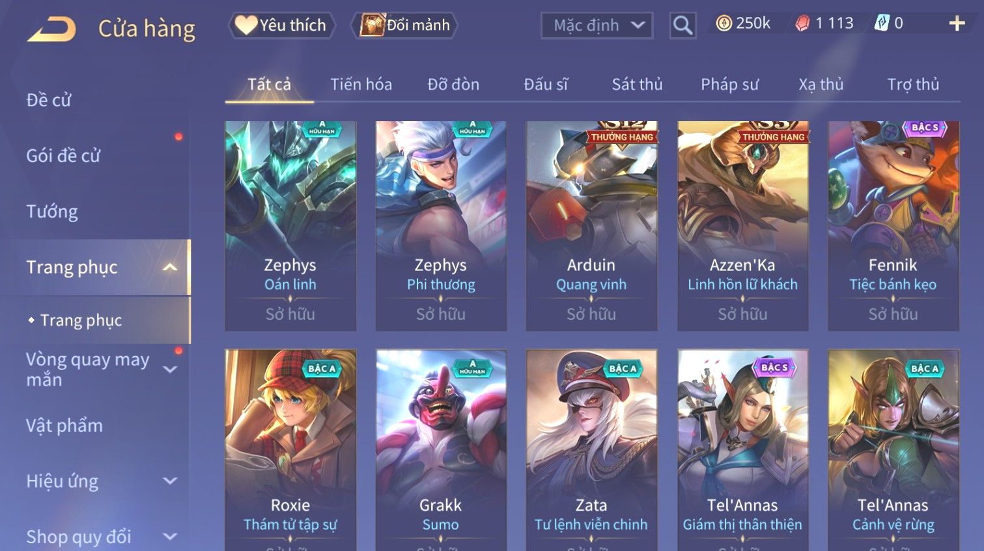Image resolution: width=984 pixels, height=551 pixels.
Task: Click the golden back arrow icon
Action: point(51,29)
